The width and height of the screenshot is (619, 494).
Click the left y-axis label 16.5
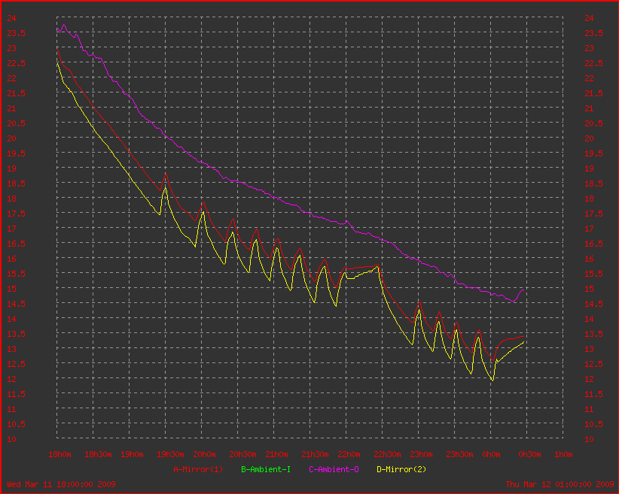pos(16,244)
